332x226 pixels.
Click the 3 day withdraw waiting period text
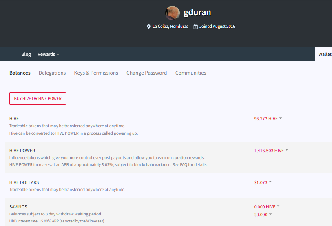tap(56, 214)
